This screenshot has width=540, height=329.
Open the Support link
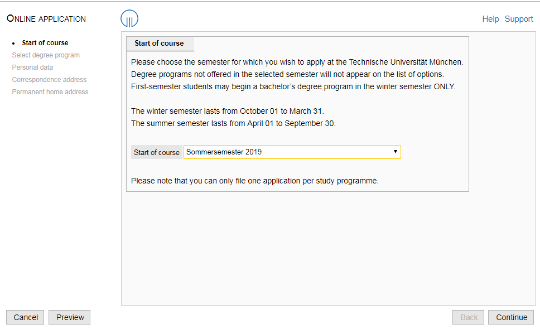coord(519,19)
